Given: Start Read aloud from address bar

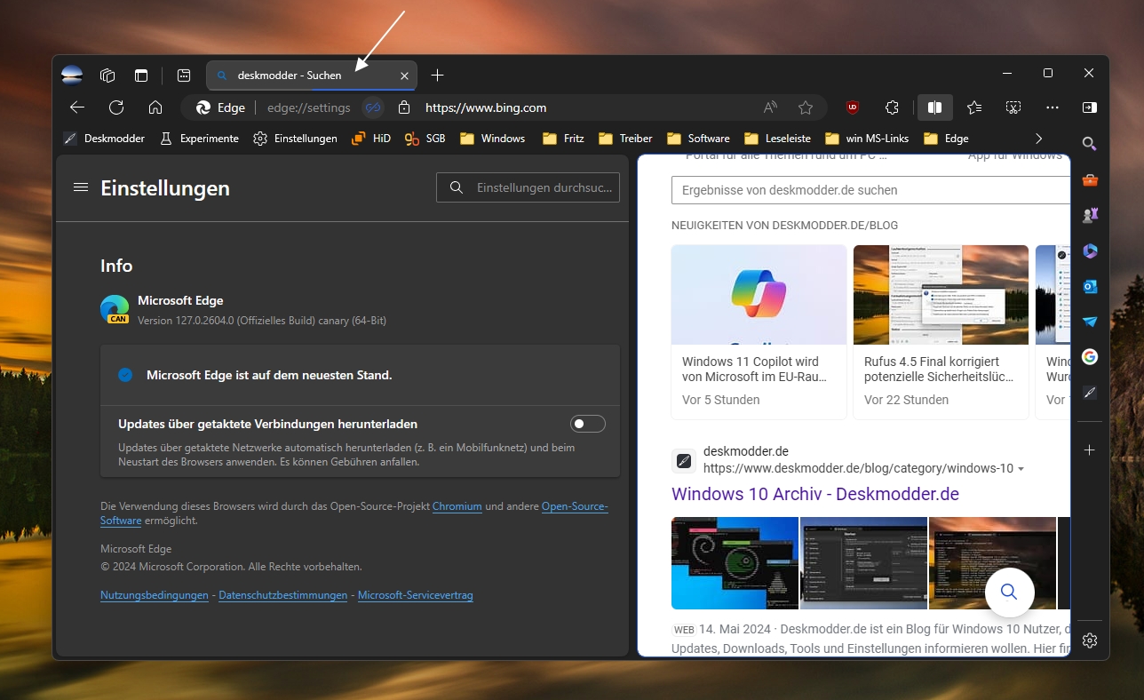Looking at the screenshot, I should 770,107.
